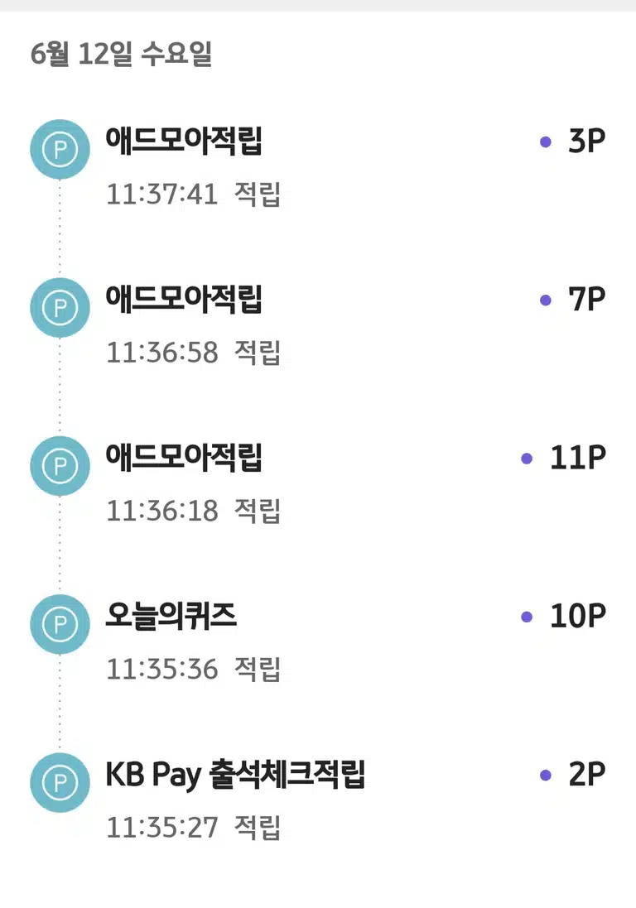Tap the 11:35:36 적립 timestamp
Viewport: 636px width, 908px height.
pyautogui.click(x=194, y=669)
